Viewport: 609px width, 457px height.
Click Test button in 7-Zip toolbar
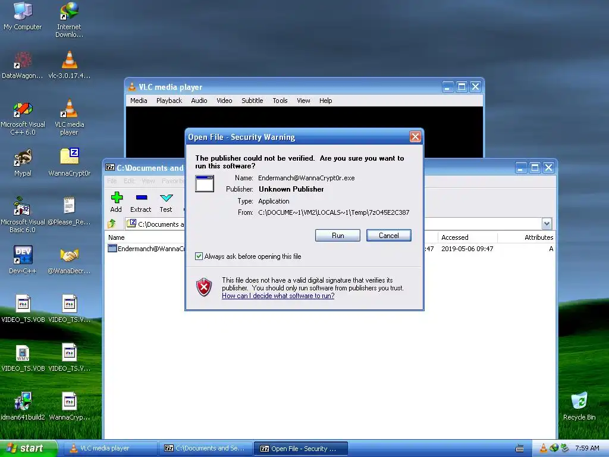(x=166, y=202)
